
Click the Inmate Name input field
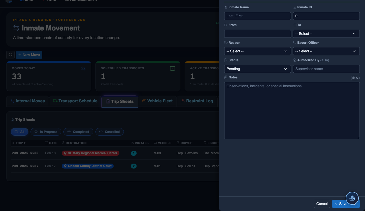pos(257,16)
